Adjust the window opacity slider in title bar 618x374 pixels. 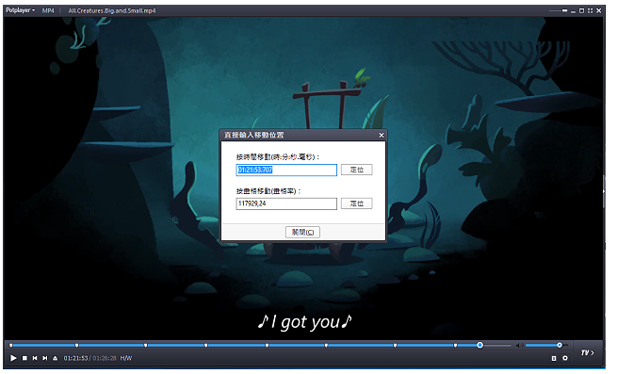click(x=559, y=10)
